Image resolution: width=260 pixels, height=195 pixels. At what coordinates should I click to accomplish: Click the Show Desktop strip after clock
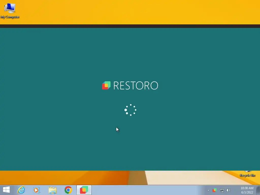pyautogui.click(x=258, y=190)
